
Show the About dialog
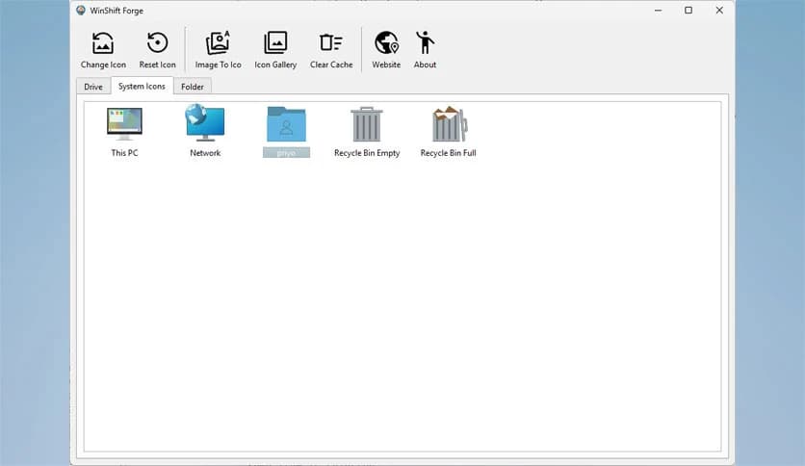(425, 50)
